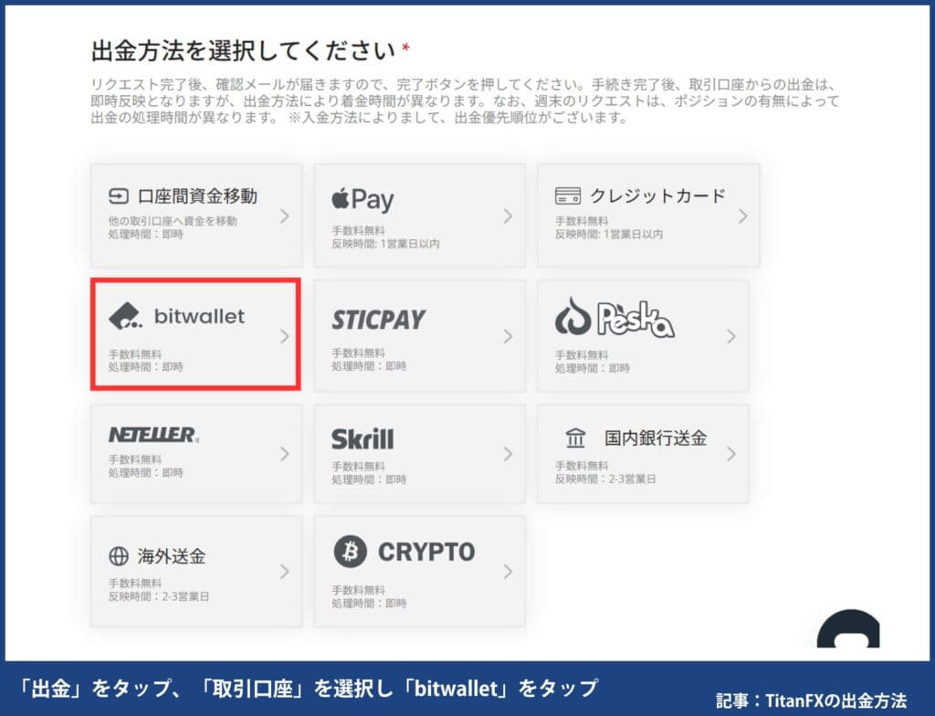Click 処理時間：即時 on the Peska card

coord(592,368)
